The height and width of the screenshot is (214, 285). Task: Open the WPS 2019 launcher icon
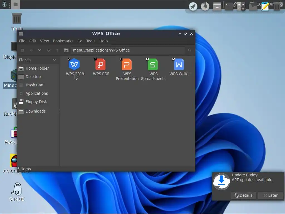point(74,64)
